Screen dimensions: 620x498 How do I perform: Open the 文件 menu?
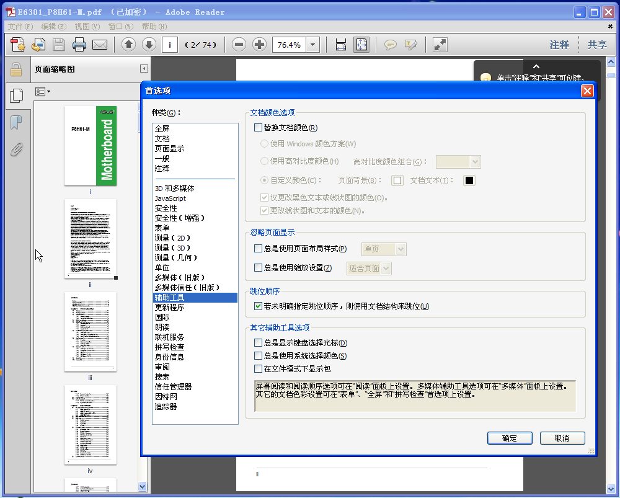(19, 27)
